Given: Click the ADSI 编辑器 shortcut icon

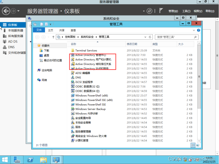Looking at the screenshot, I should coord(73,73).
